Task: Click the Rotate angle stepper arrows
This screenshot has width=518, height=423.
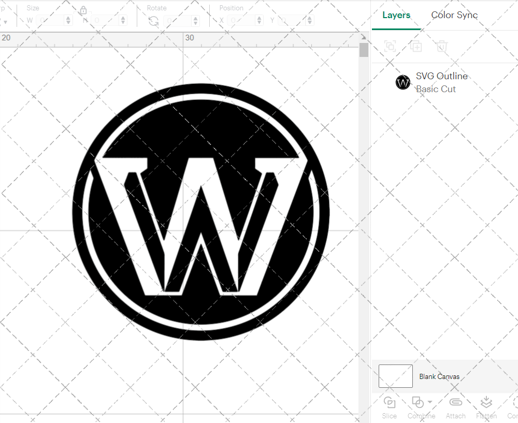Action: [x=195, y=21]
